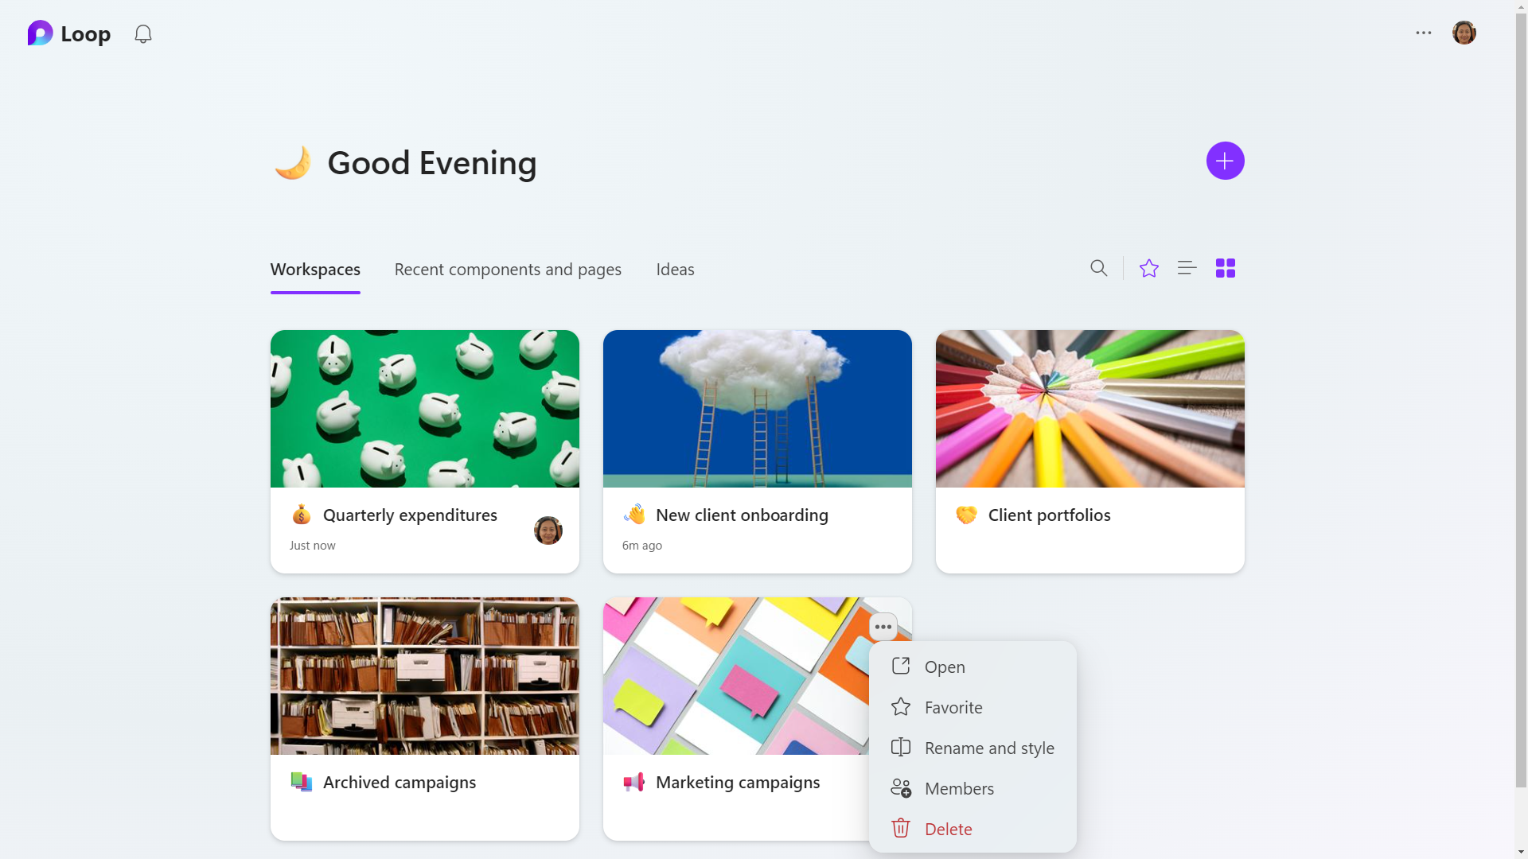Toggle the favorites star filter

1148,268
